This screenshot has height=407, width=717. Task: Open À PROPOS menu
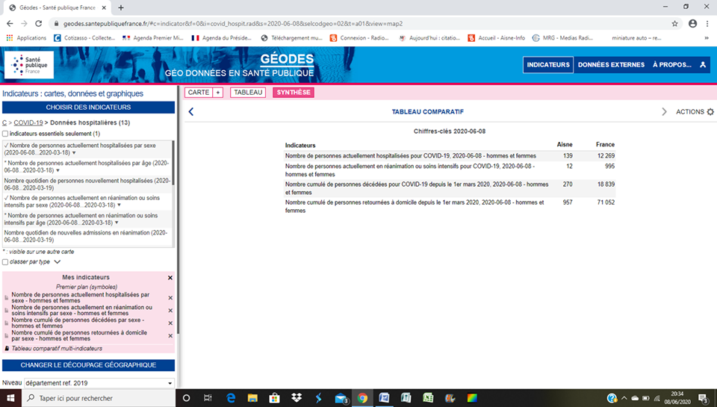pos(671,65)
